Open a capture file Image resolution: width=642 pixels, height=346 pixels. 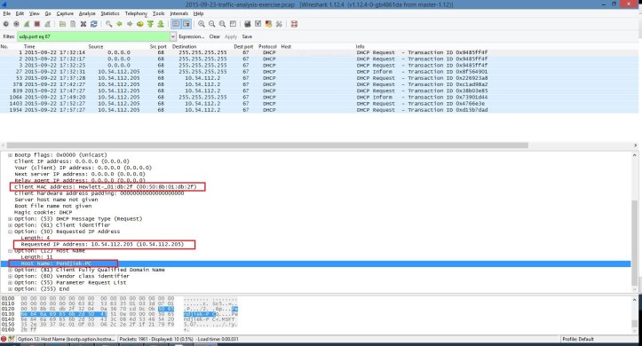pyautogui.click(x=62, y=24)
